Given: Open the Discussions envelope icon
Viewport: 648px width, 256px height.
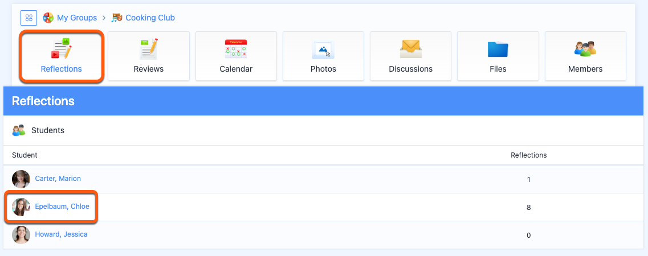Looking at the screenshot, I should tap(410, 49).
